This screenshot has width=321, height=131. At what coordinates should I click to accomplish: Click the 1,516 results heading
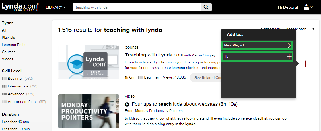pos(110,30)
